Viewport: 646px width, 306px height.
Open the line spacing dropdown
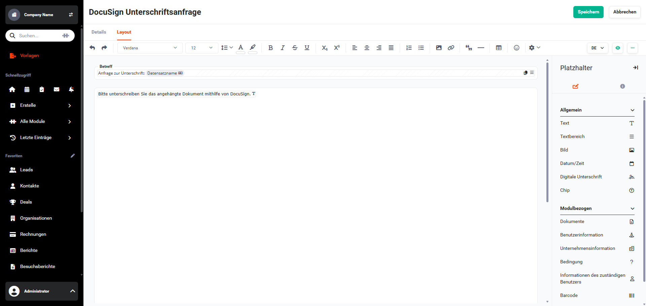227,48
